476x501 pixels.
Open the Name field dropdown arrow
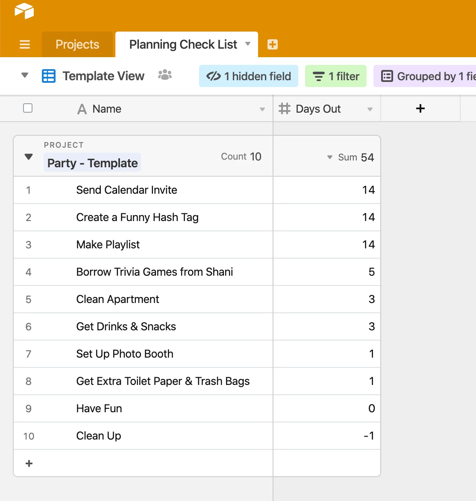(x=262, y=109)
